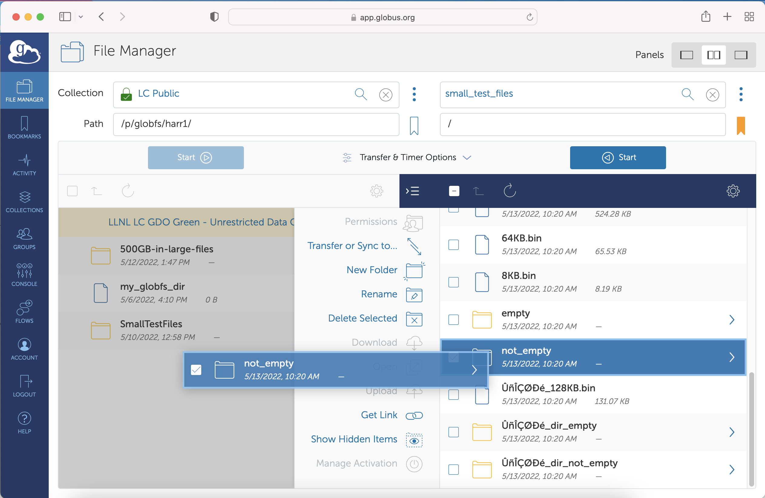Click search icon in LC Public collection field
This screenshot has width=765, height=498.
pos(361,94)
